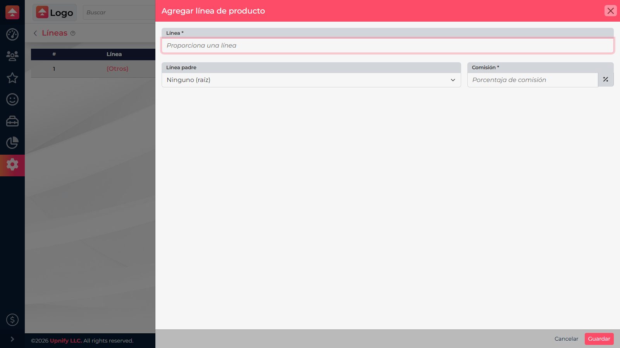Image resolution: width=620 pixels, height=348 pixels.
Task: Select the (Otros) line row
Action: click(x=93, y=69)
